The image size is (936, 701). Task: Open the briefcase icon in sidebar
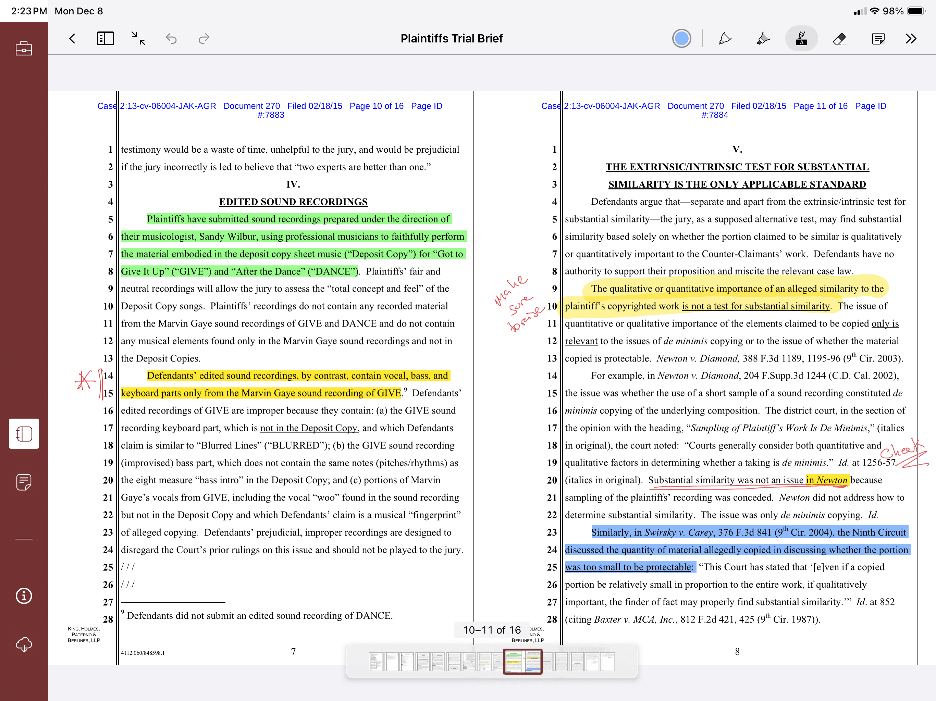tap(24, 48)
